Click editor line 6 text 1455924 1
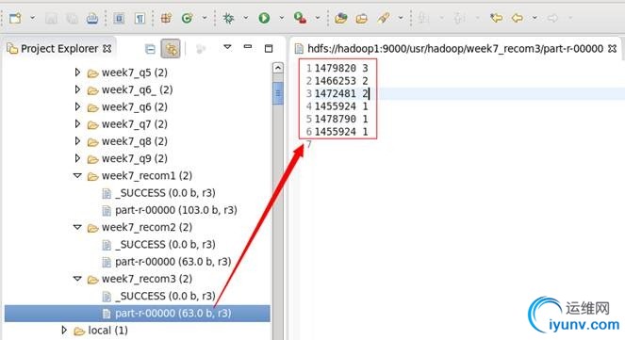 coord(341,131)
